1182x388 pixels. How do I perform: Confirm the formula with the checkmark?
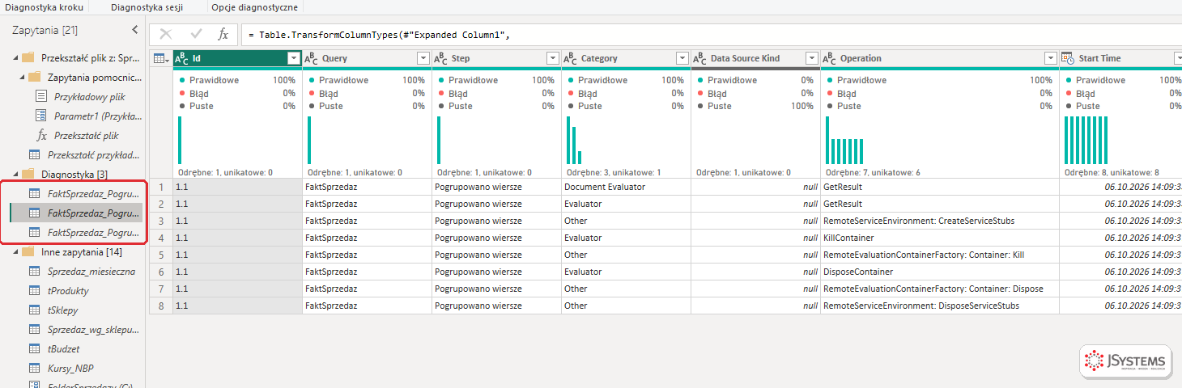click(196, 34)
